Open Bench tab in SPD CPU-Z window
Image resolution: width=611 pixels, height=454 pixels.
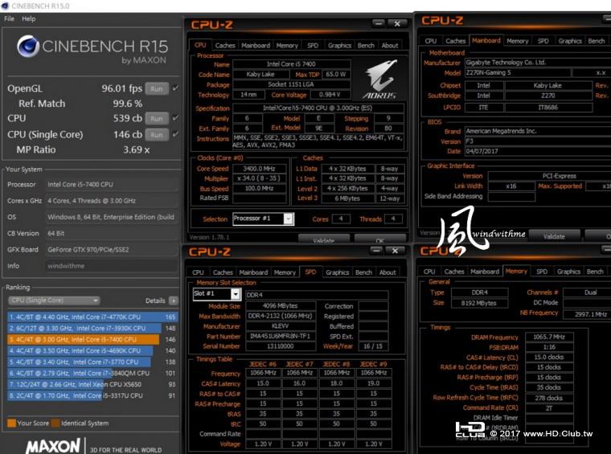(363, 272)
